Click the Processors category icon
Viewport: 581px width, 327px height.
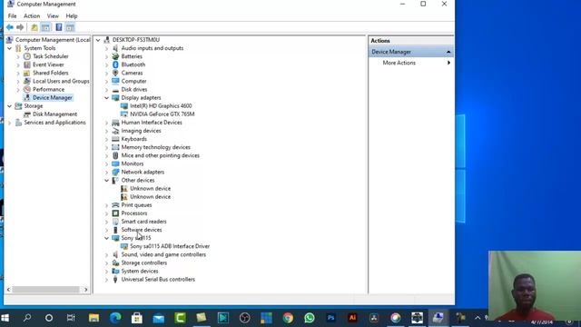coord(115,213)
